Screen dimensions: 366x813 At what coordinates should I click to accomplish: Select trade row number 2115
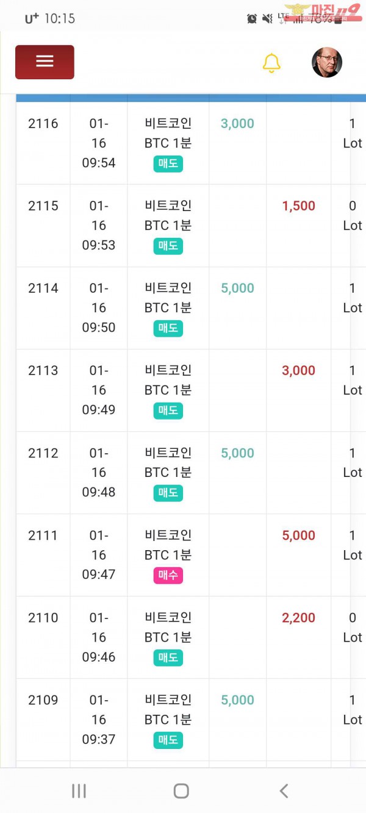point(43,206)
